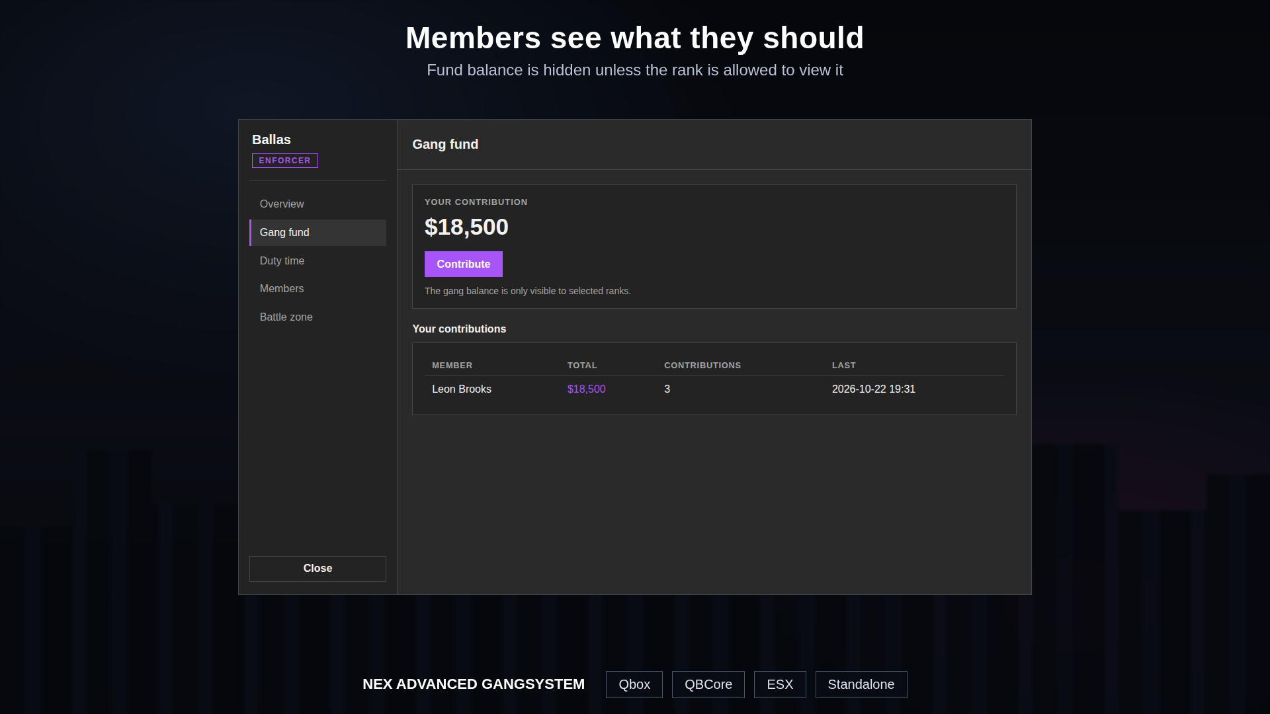The width and height of the screenshot is (1270, 714).
Task: Select the Qbox framework tag
Action: 634,685
